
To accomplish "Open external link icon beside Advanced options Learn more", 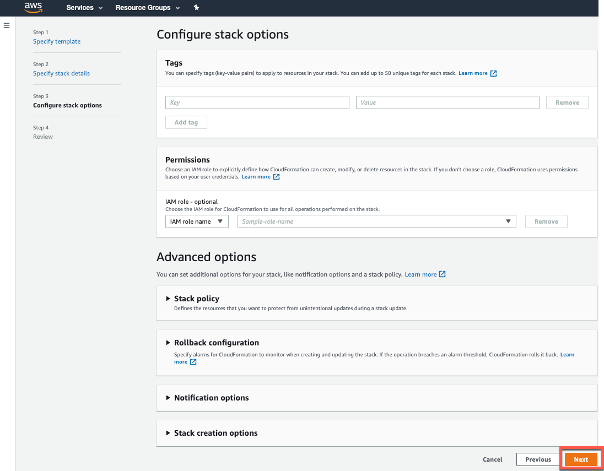I will (x=442, y=274).
